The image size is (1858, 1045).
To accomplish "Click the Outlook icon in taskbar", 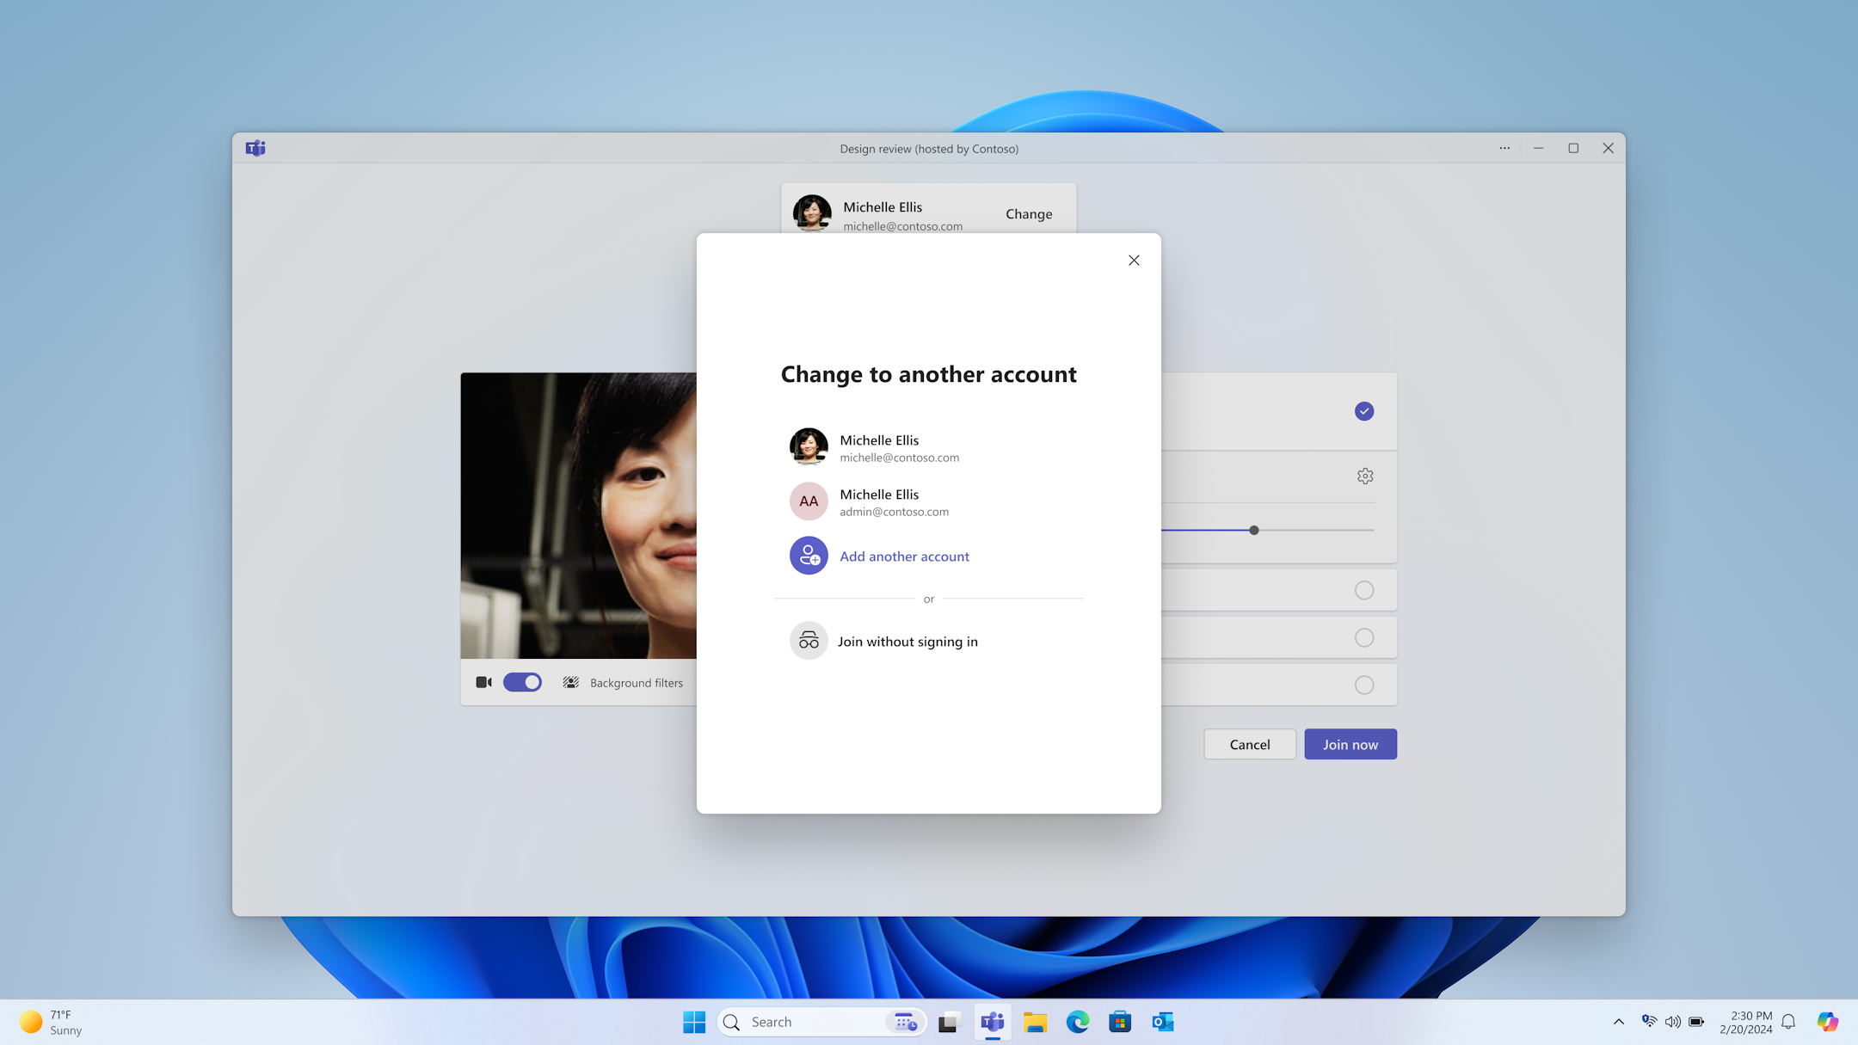I will coord(1164,1021).
